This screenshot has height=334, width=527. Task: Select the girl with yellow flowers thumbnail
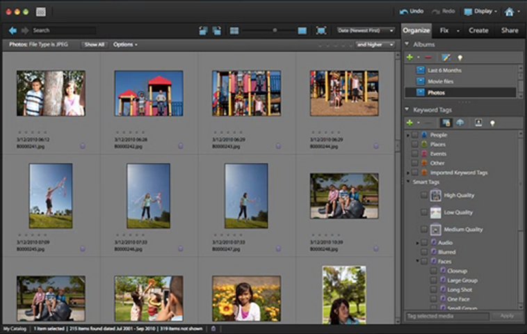(246, 299)
